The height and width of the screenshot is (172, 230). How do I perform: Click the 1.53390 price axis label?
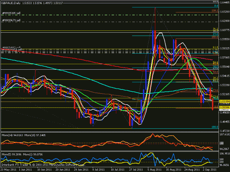click(225, 85)
